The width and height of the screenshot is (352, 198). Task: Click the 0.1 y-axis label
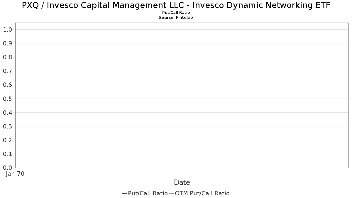(x=8, y=154)
